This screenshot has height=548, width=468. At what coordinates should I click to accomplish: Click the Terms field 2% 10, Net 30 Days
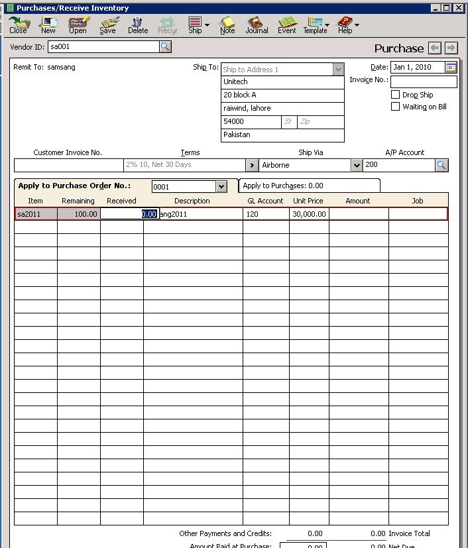pyautogui.click(x=184, y=165)
